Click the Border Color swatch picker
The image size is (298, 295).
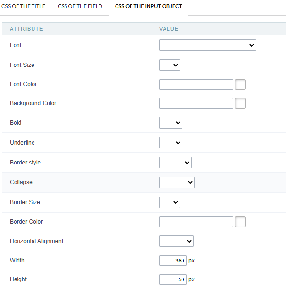tap(240, 222)
